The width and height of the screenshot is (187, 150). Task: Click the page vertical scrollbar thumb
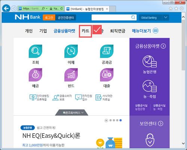pos(183,45)
